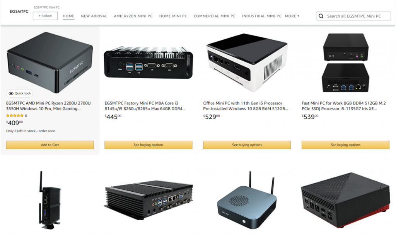Click the EGSMTPC store logo
The width and height of the screenshot is (396, 238).
(x=19, y=11)
